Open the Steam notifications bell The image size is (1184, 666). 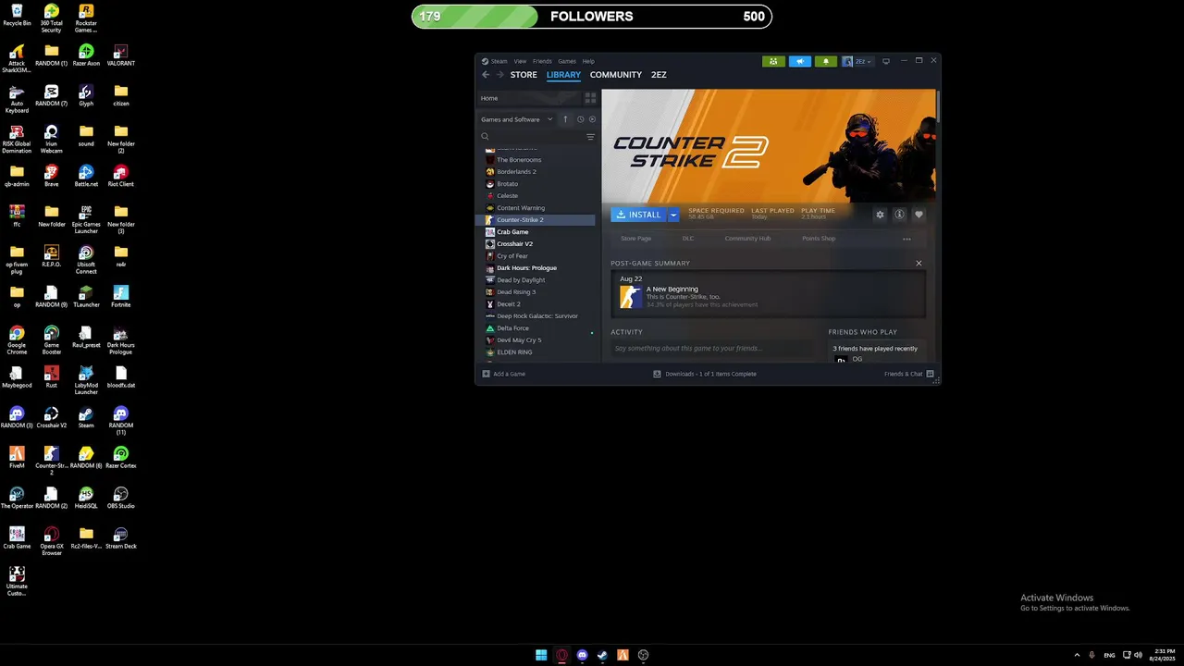click(x=826, y=61)
